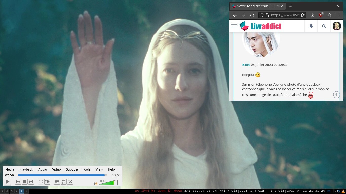Viewport: 346px width, 194px height.
Task: Toggle the remaining time display at 03:05
Action: [x=116, y=175]
